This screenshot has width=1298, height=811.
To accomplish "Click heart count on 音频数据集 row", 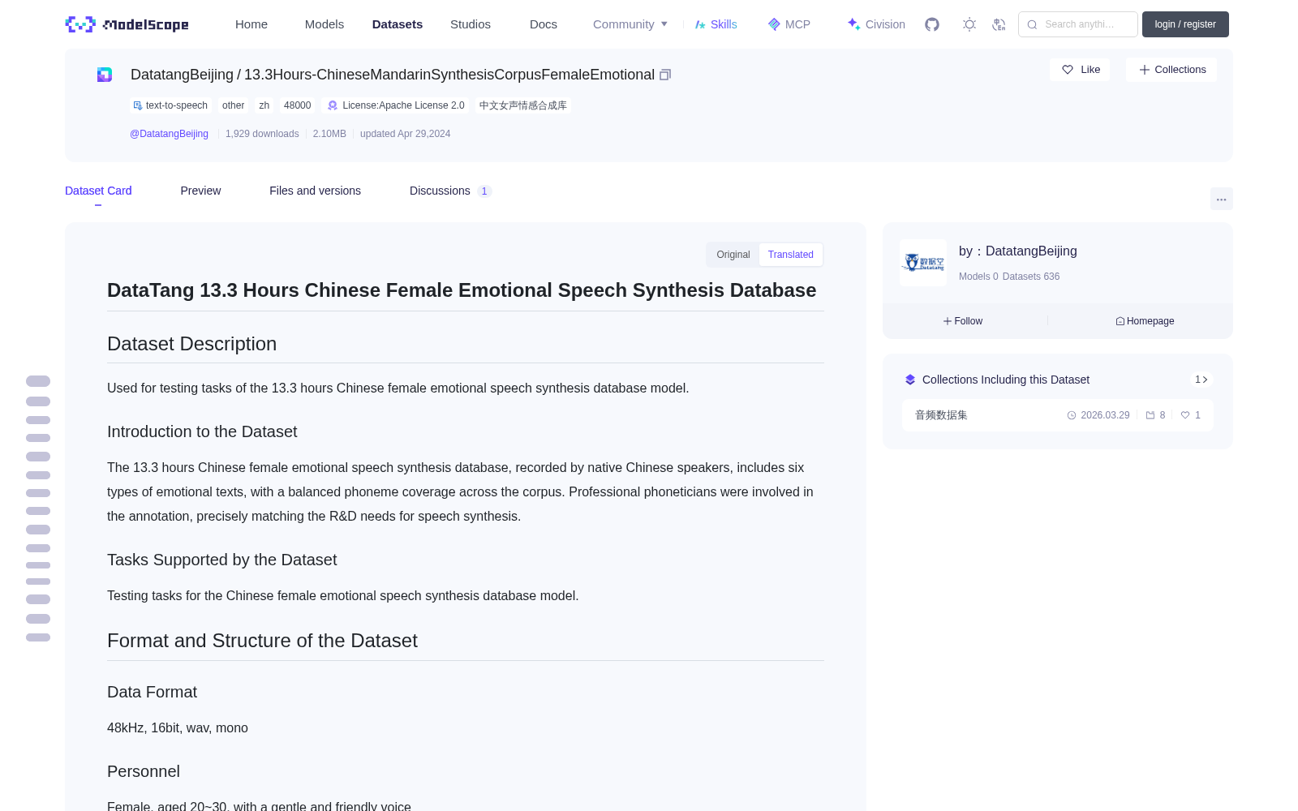I will 1191,415.
